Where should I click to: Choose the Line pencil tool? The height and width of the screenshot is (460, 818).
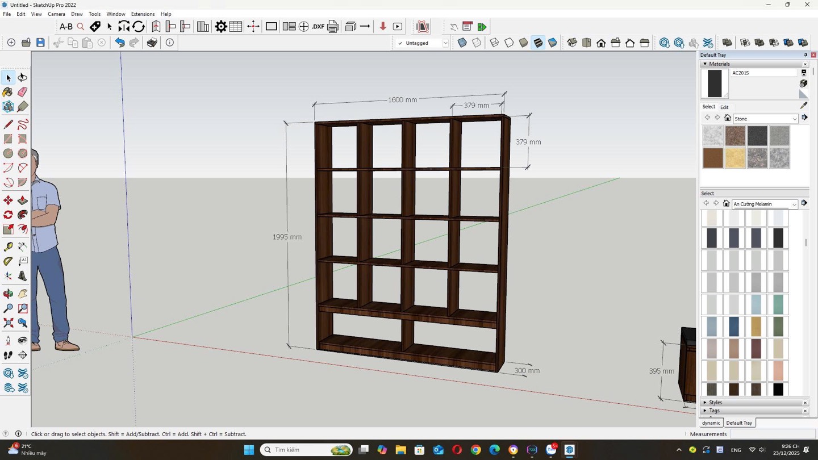coord(8,124)
